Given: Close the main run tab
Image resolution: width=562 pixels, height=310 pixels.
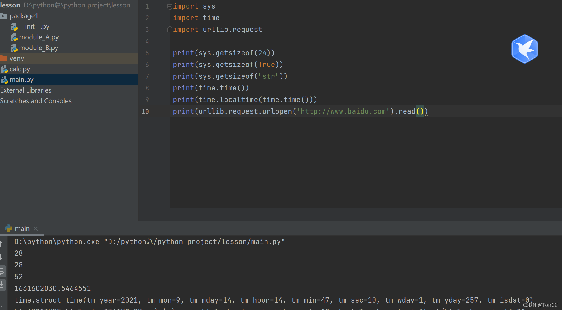Looking at the screenshot, I should point(36,228).
